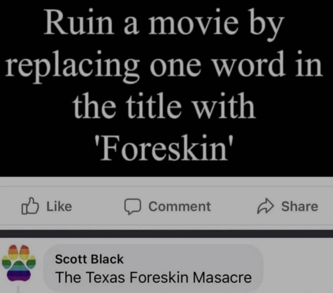
Task: Click the thumbs-up Like icon
Action: click(x=30, y=206)
